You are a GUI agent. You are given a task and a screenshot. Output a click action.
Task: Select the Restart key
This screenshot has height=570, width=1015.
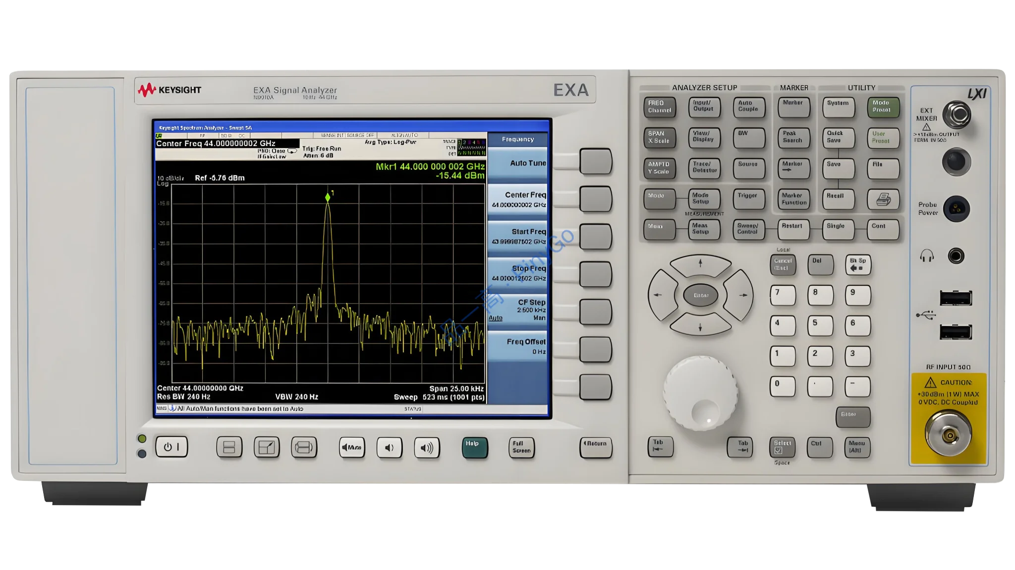pos(794,229)
